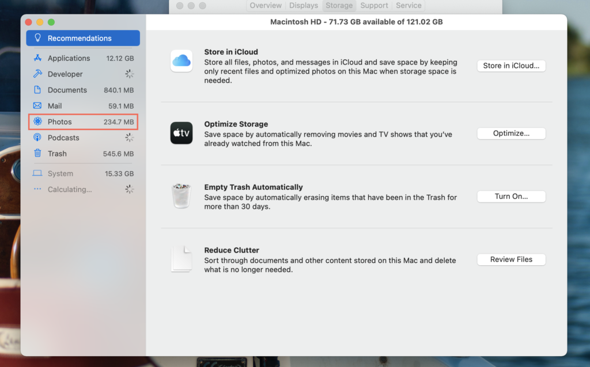Select Photos category showing 234.7 MB
590x367 pixels.
[83, 122]
